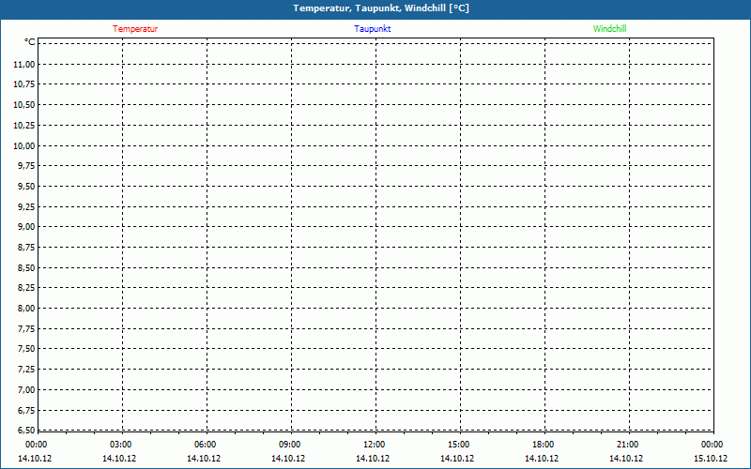This screenshot has height=469, width=751.
Task: Select the blue Taupunkt legend label
Action: (x=372, y=29)
